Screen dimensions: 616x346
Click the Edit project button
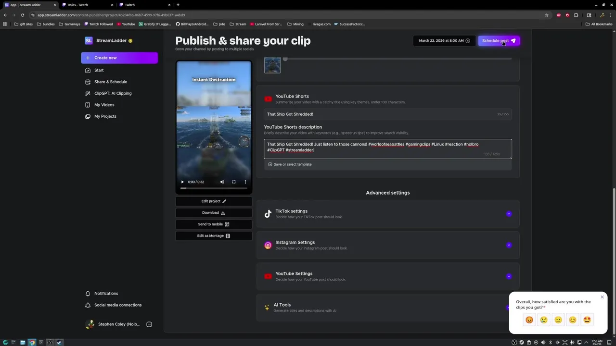214,201
